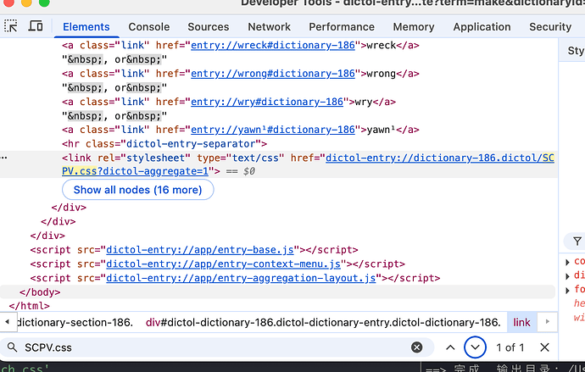Click the '1 of 1' result count
The width and height of the screenshot is (585, 372).
click(x=510, y=347)
